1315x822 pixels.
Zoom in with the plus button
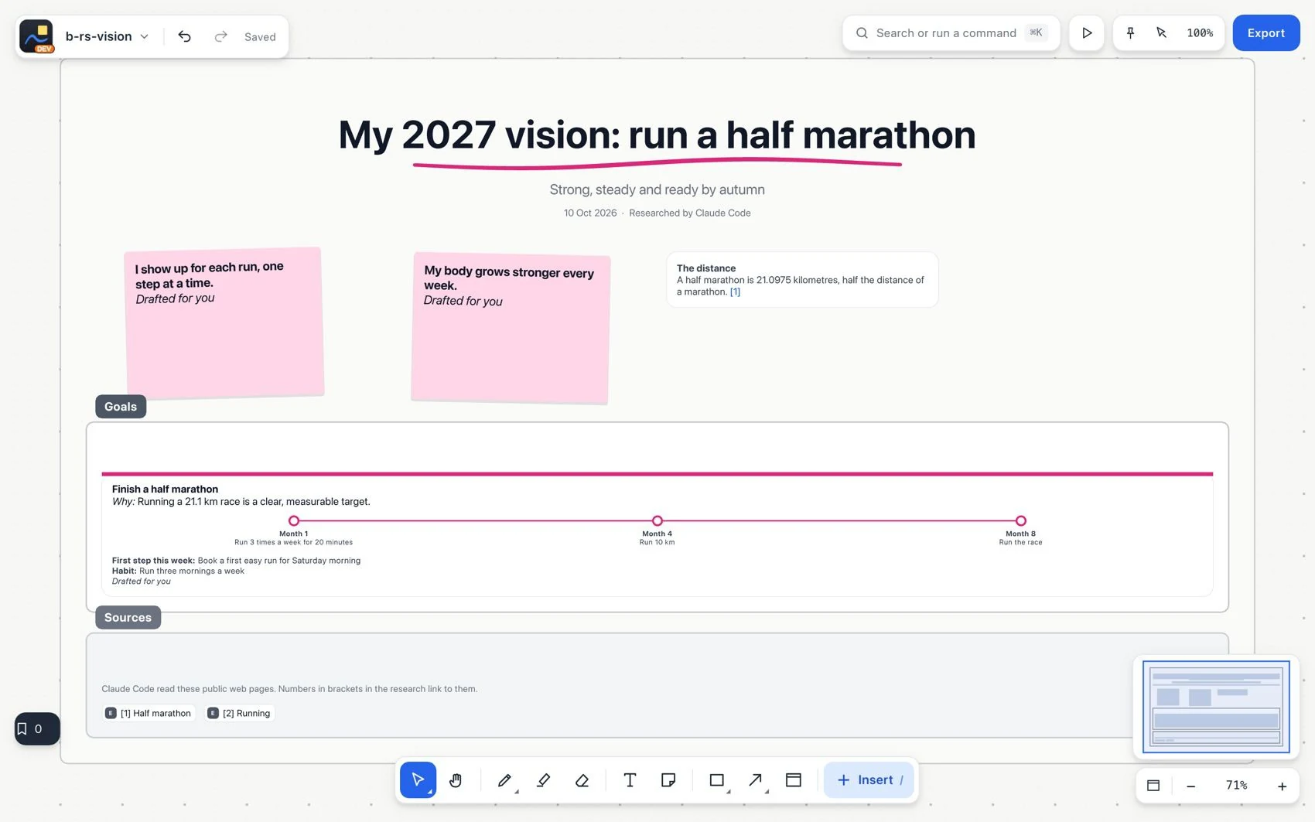coord(1282,786)
